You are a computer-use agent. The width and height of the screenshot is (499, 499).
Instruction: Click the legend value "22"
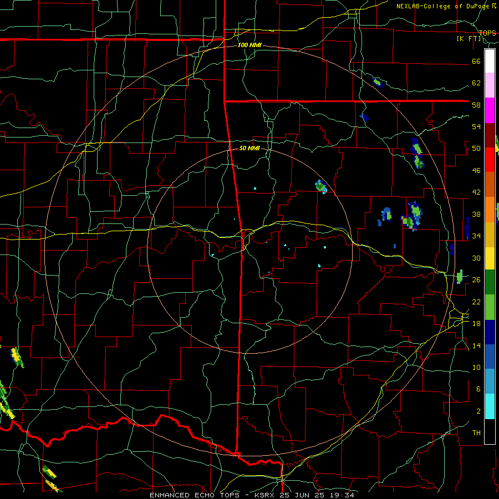(x=476, y=302)
